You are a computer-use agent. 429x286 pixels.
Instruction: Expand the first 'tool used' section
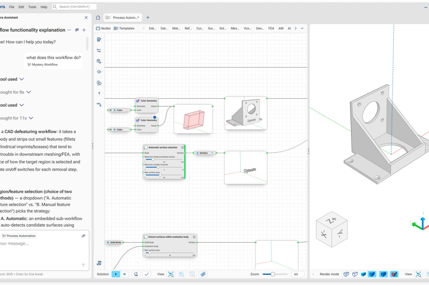click(x=21, y=79)
